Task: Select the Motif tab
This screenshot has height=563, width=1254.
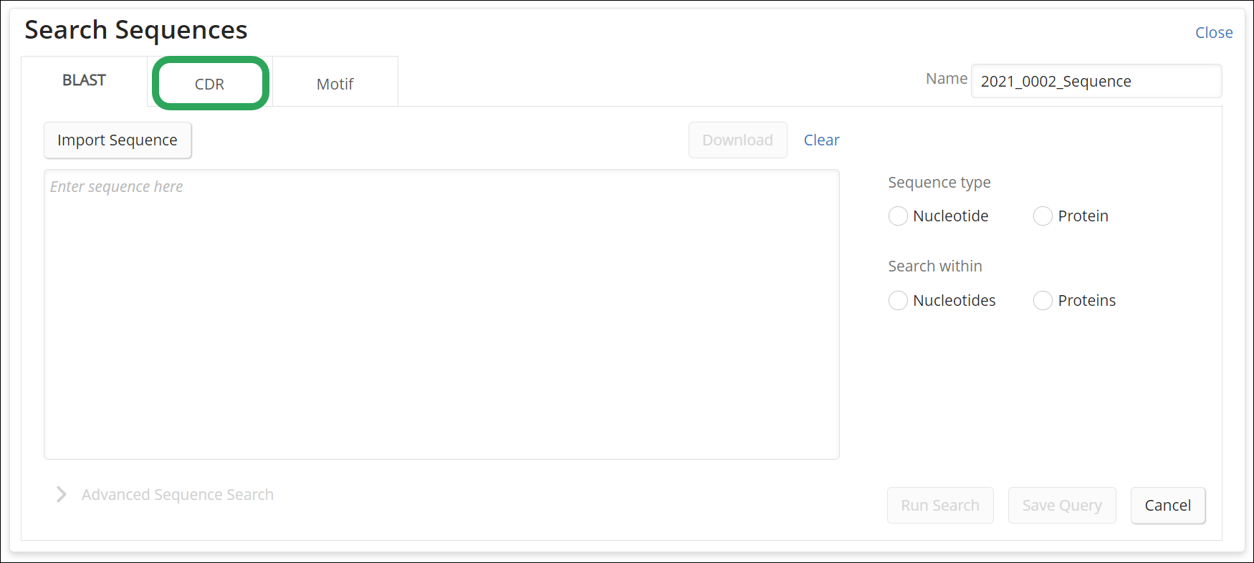Action: pos(335,84)
